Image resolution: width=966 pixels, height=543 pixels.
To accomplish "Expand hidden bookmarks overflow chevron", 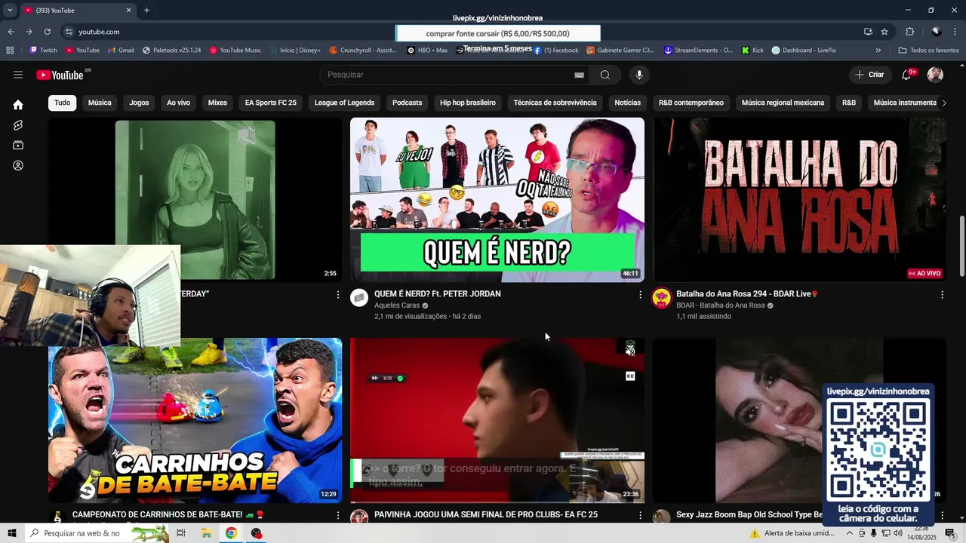I will pyautogui.click(x=878, y=51).
